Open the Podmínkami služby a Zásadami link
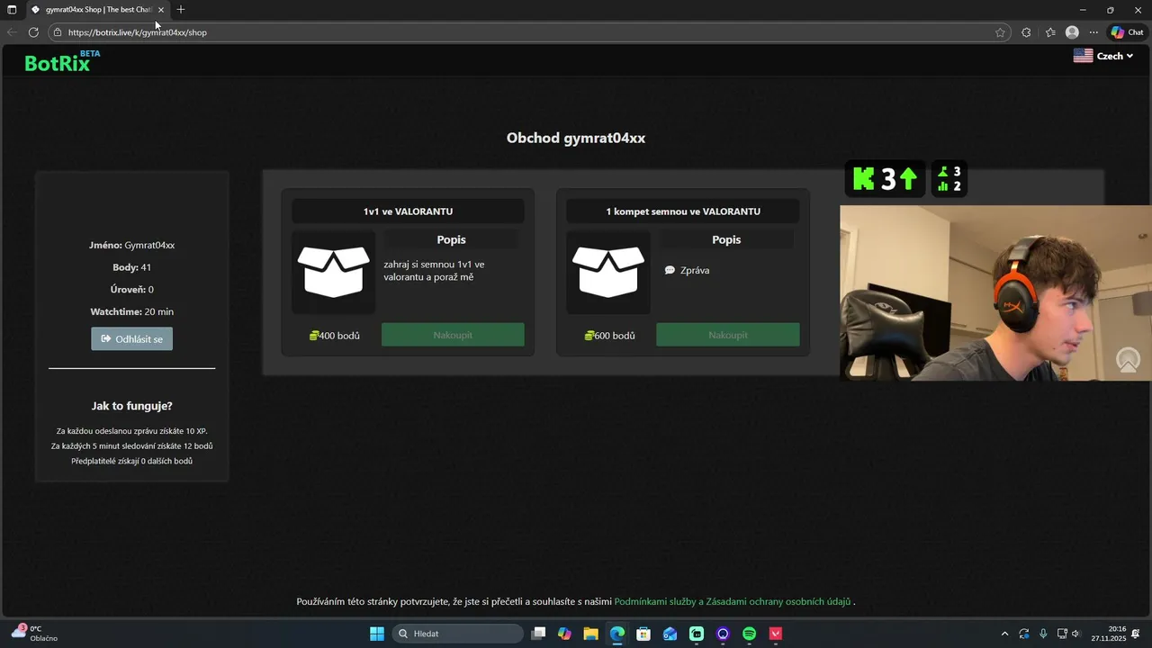The width and height of the screenshot is (1152, 648). pyautogui.click(x=733, y=601)
